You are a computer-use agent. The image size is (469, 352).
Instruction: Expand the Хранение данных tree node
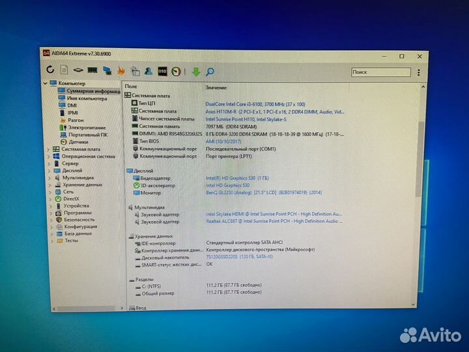pos(50,185)
